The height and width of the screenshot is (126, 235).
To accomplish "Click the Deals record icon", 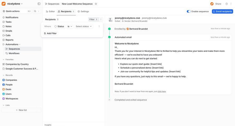I will point(4,89).
